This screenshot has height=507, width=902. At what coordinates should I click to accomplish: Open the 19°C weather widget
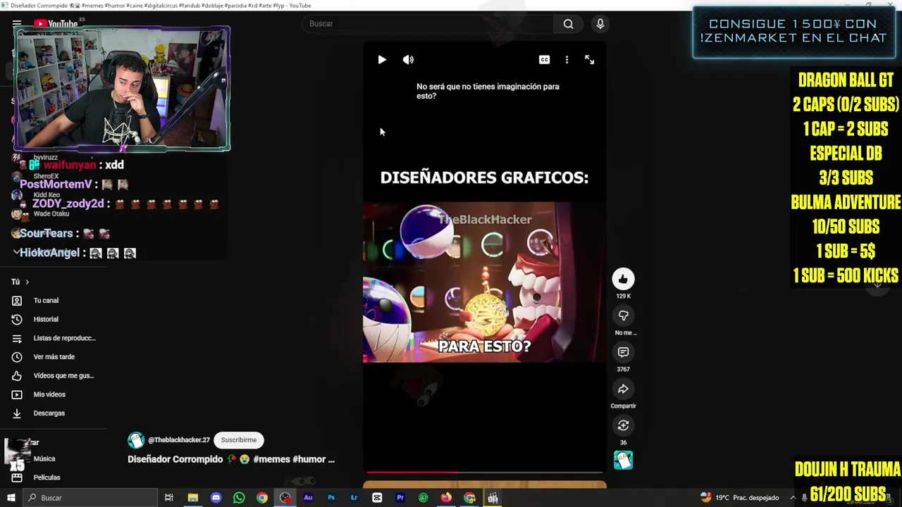(739, 498)
